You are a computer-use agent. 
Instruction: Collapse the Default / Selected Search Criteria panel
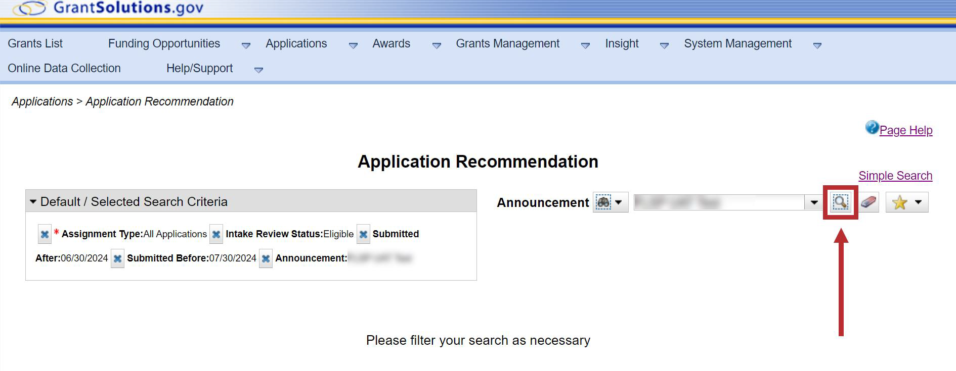click(x=33, y=201)
